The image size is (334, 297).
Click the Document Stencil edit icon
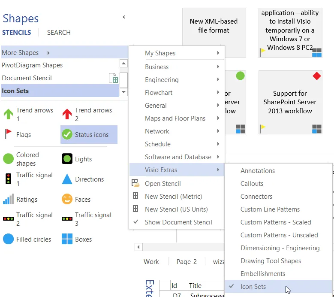point(113,78)
